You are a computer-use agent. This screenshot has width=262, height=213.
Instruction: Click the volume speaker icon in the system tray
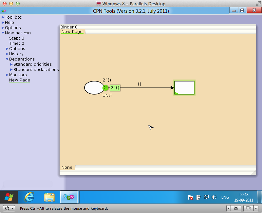pos(214,197)
